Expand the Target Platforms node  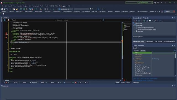click(135, 29)
